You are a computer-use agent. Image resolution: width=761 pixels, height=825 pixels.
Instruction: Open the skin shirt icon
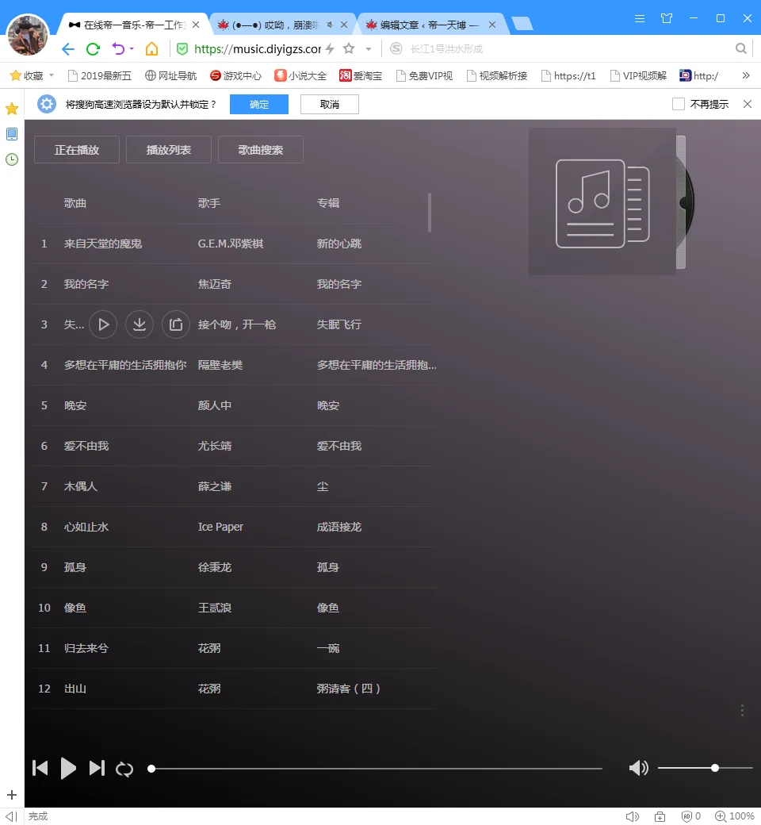(667, 18)
